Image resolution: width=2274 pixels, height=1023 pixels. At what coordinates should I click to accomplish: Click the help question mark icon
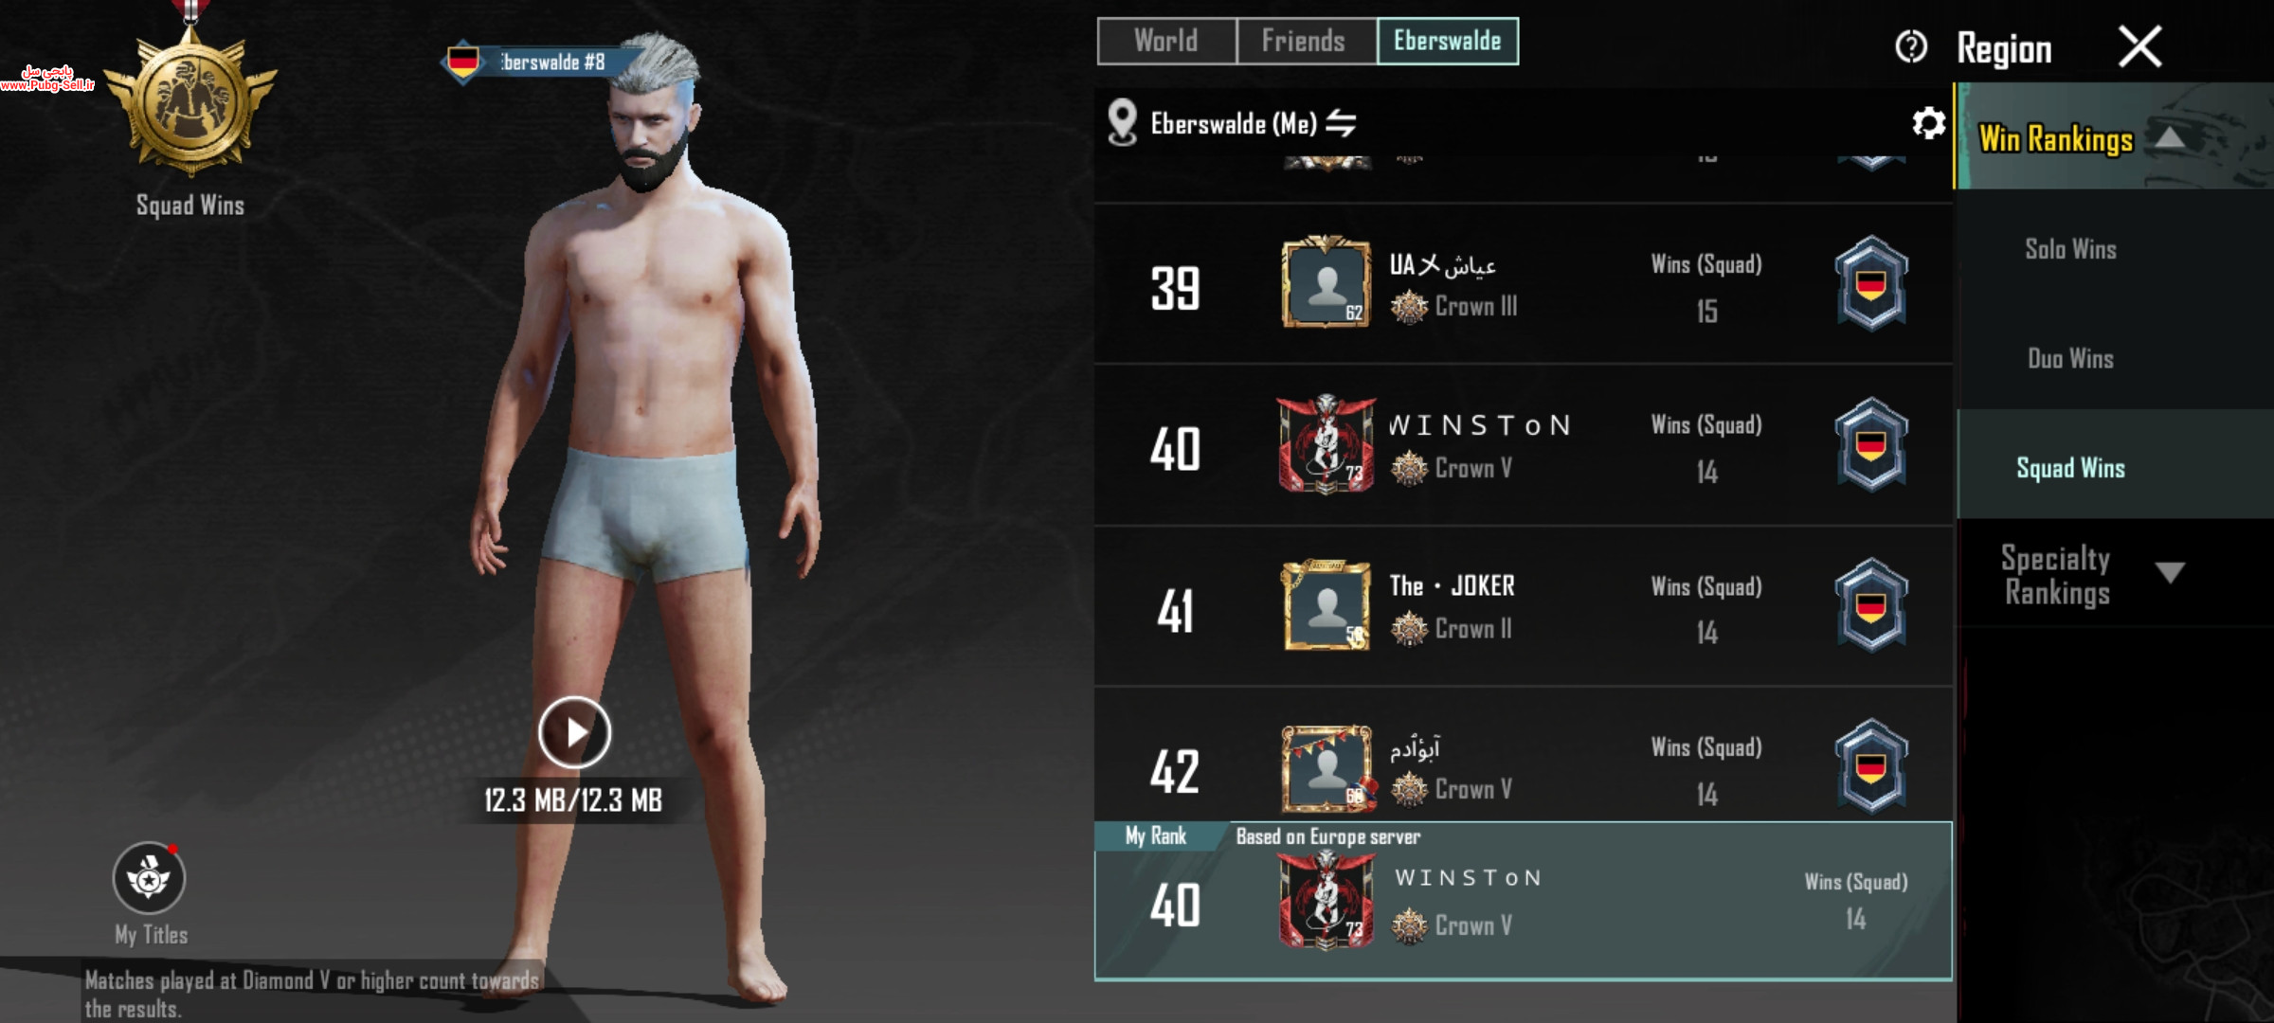pos(1911,46)
